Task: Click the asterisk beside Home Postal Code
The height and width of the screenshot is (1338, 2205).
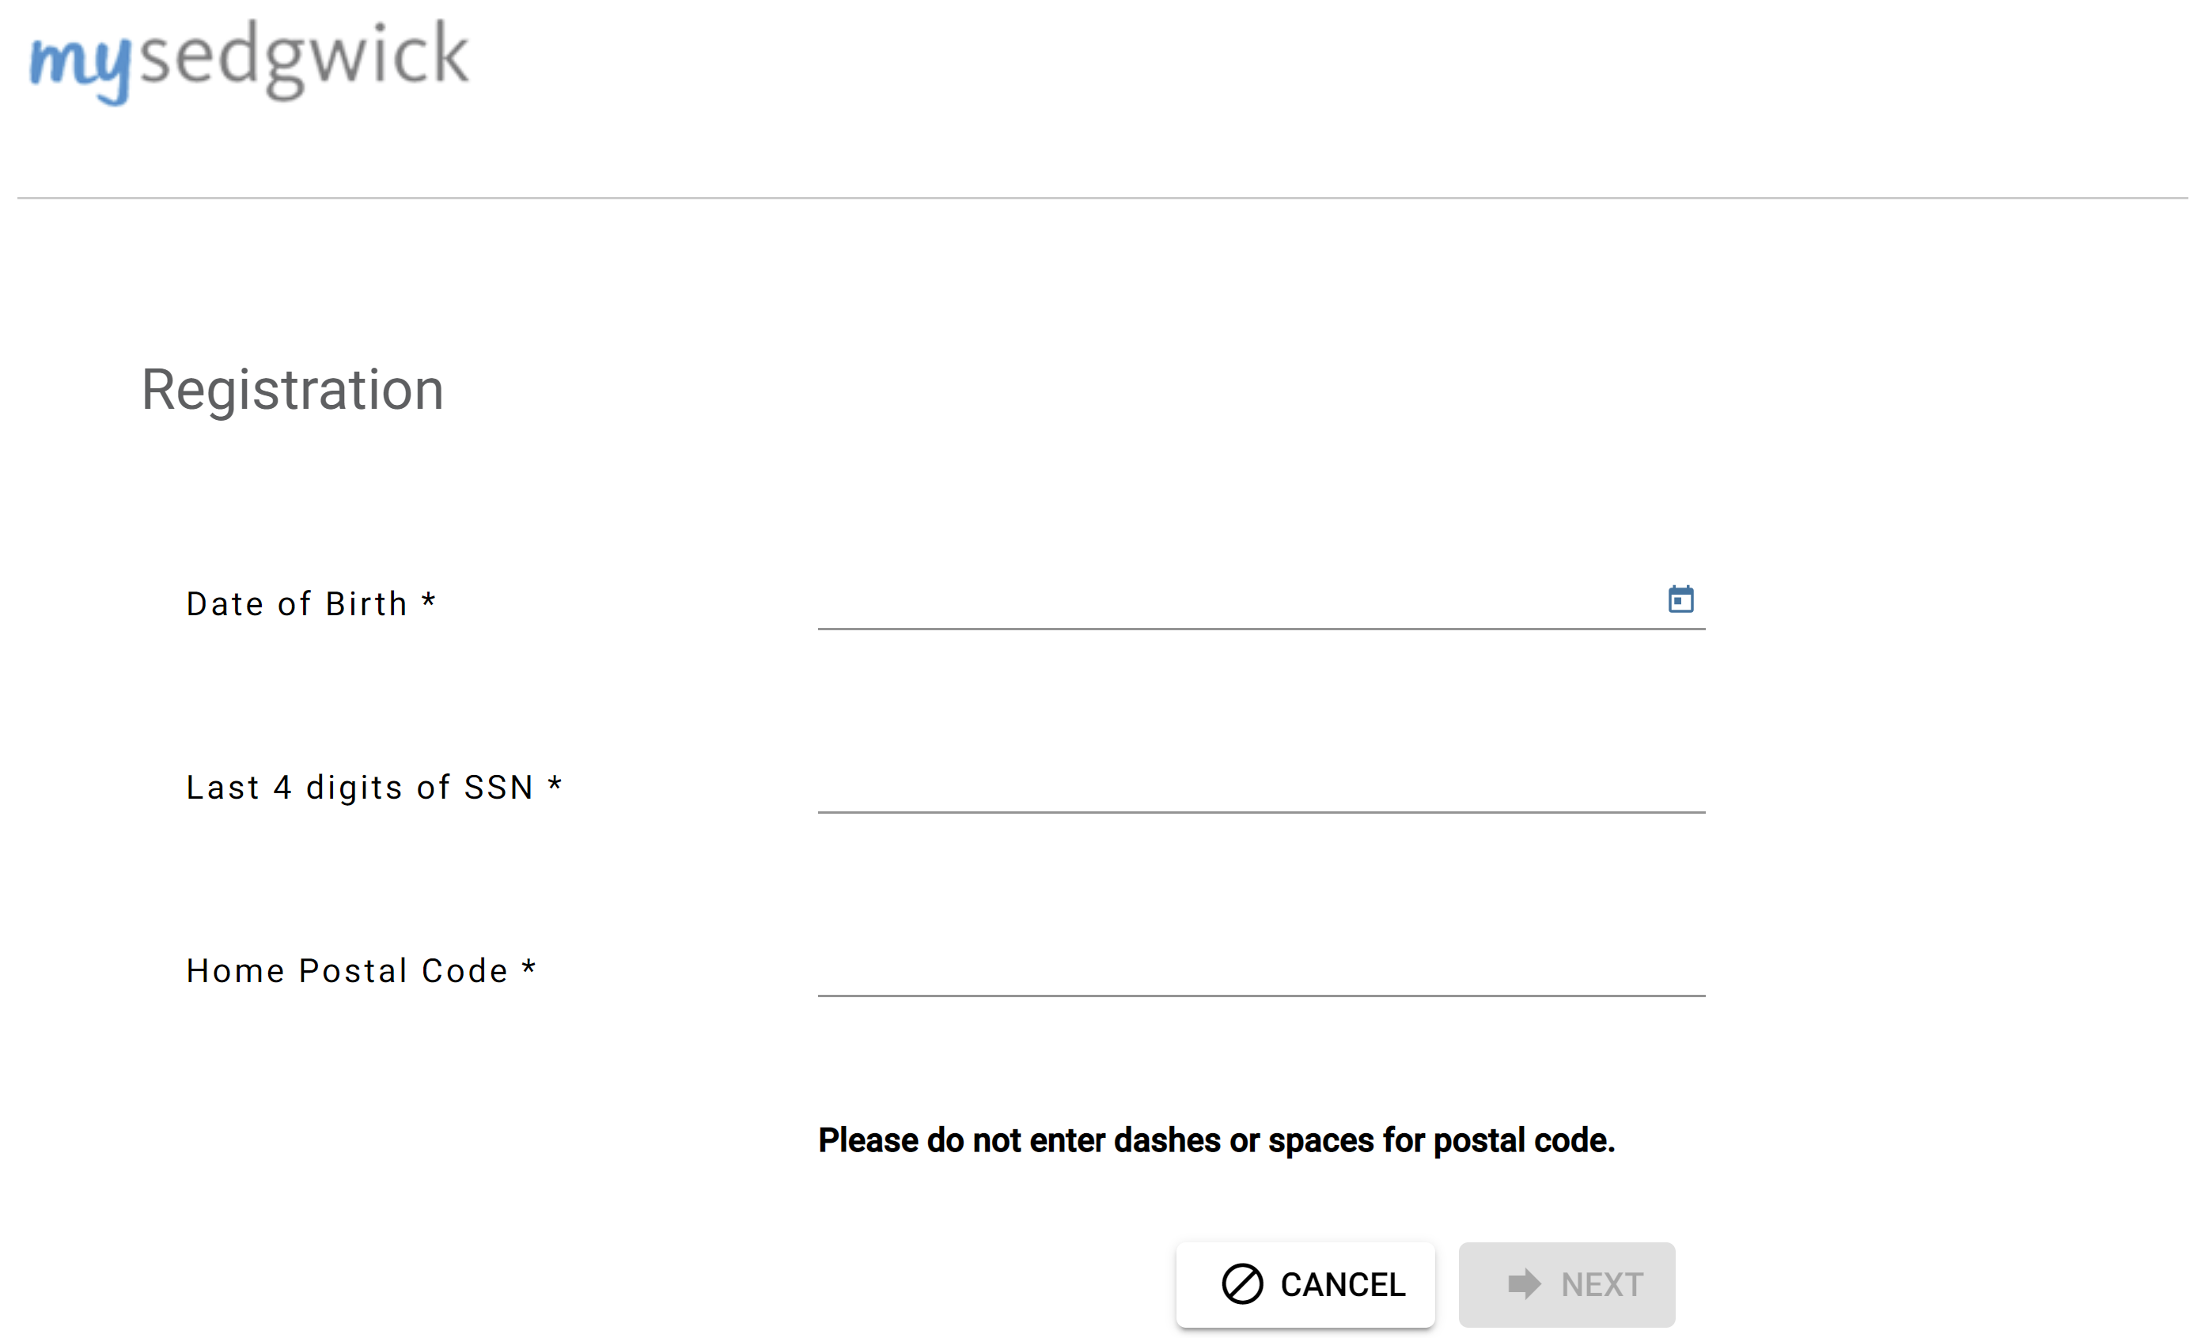Action: tap(528, 966)
